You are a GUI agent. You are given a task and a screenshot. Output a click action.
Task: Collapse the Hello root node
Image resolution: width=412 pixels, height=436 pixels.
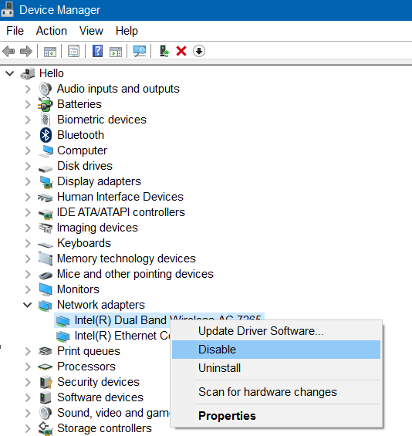[x=10, y=73]
